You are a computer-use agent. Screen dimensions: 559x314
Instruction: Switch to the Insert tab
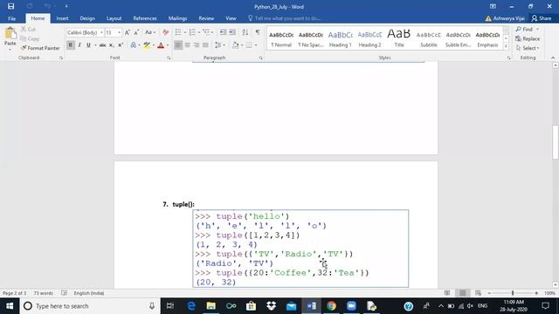pyautogui.click(x=62, y=18)
